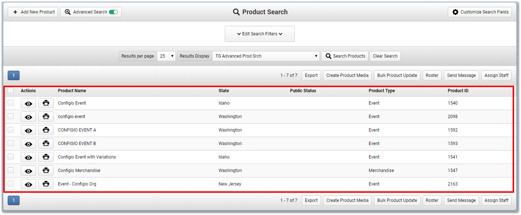Print Configio Event with Variations product
The height and width of the screenshot is (215, 521).
pos(46,157)
